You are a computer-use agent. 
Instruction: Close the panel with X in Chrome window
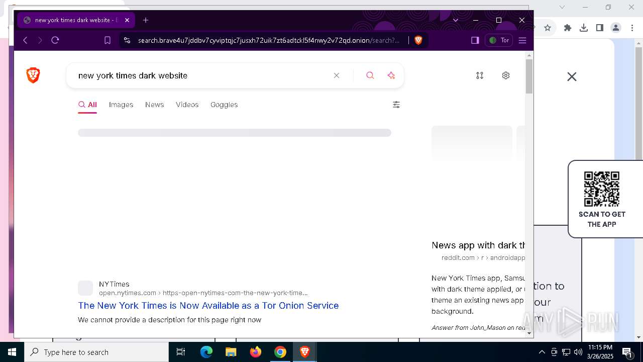[572, 76]
